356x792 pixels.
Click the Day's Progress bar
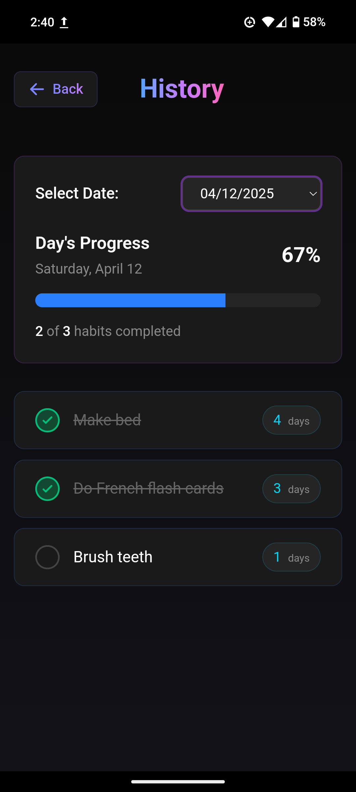coord(178,300)
